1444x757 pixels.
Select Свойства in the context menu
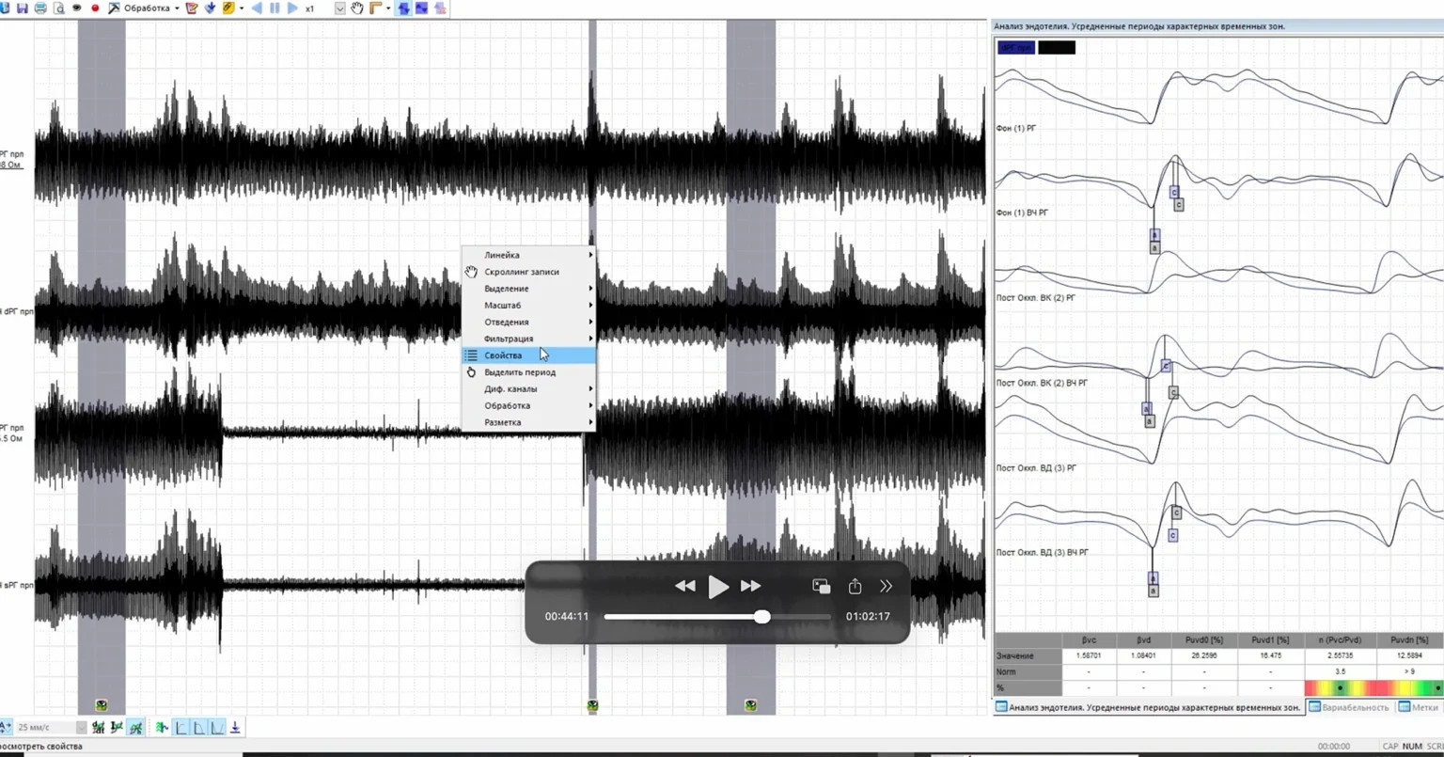click(528, 355)
